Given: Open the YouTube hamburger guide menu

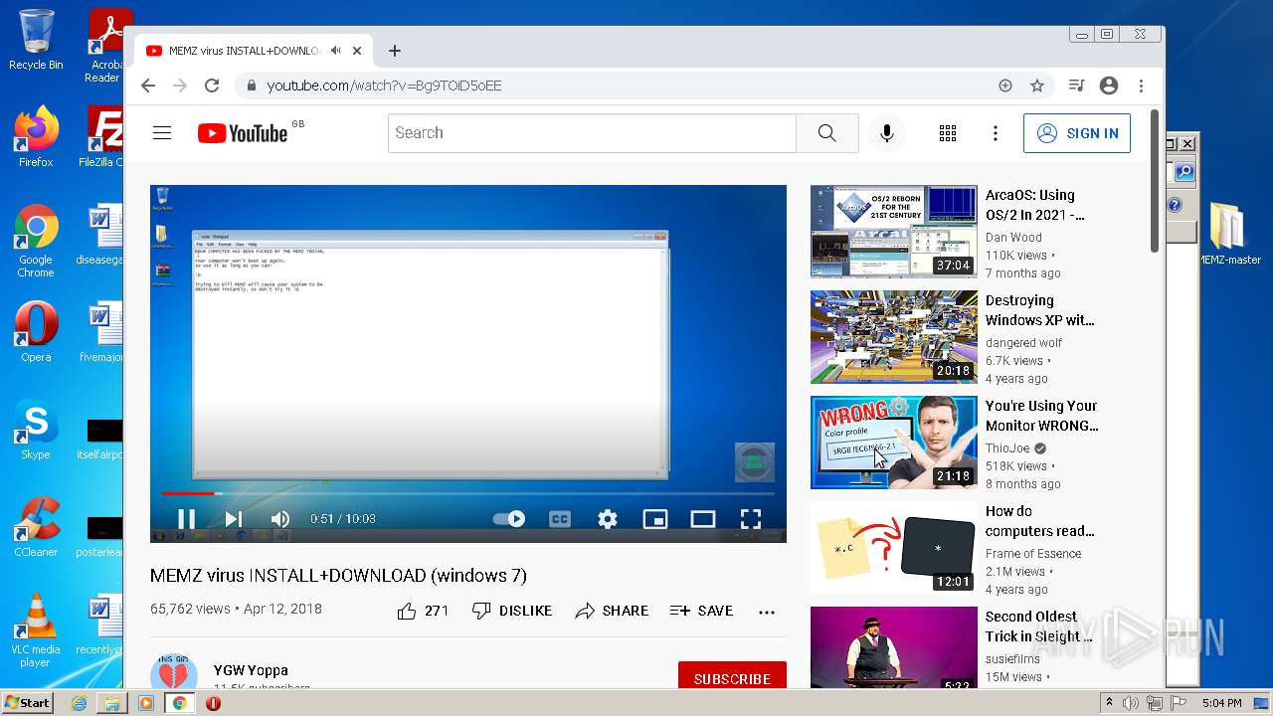Looking at the screenshot, I should tap(162, 133).
